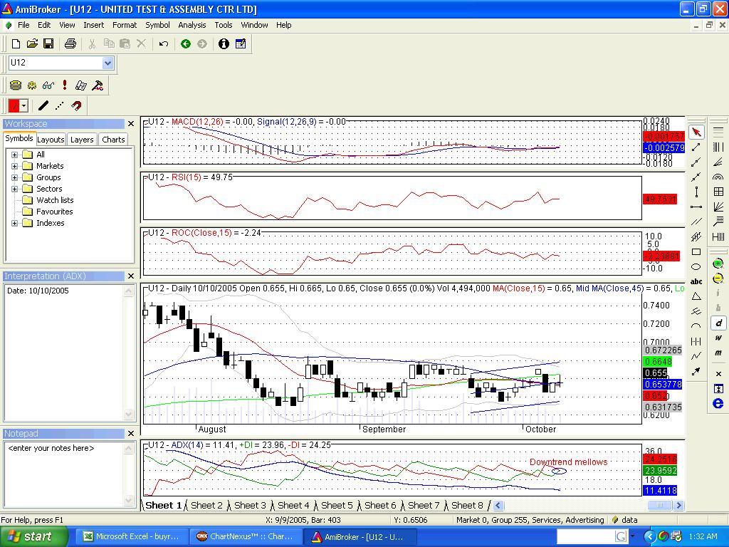729x547 pixels.
Task: Go back with the green arrow icon
Action: pos(186,43)
